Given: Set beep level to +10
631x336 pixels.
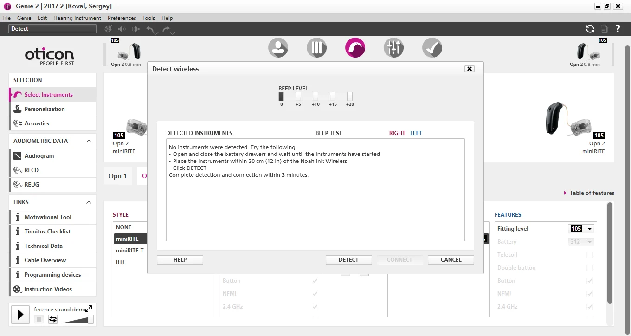Looking at the screenshot, I should point(315,97).
